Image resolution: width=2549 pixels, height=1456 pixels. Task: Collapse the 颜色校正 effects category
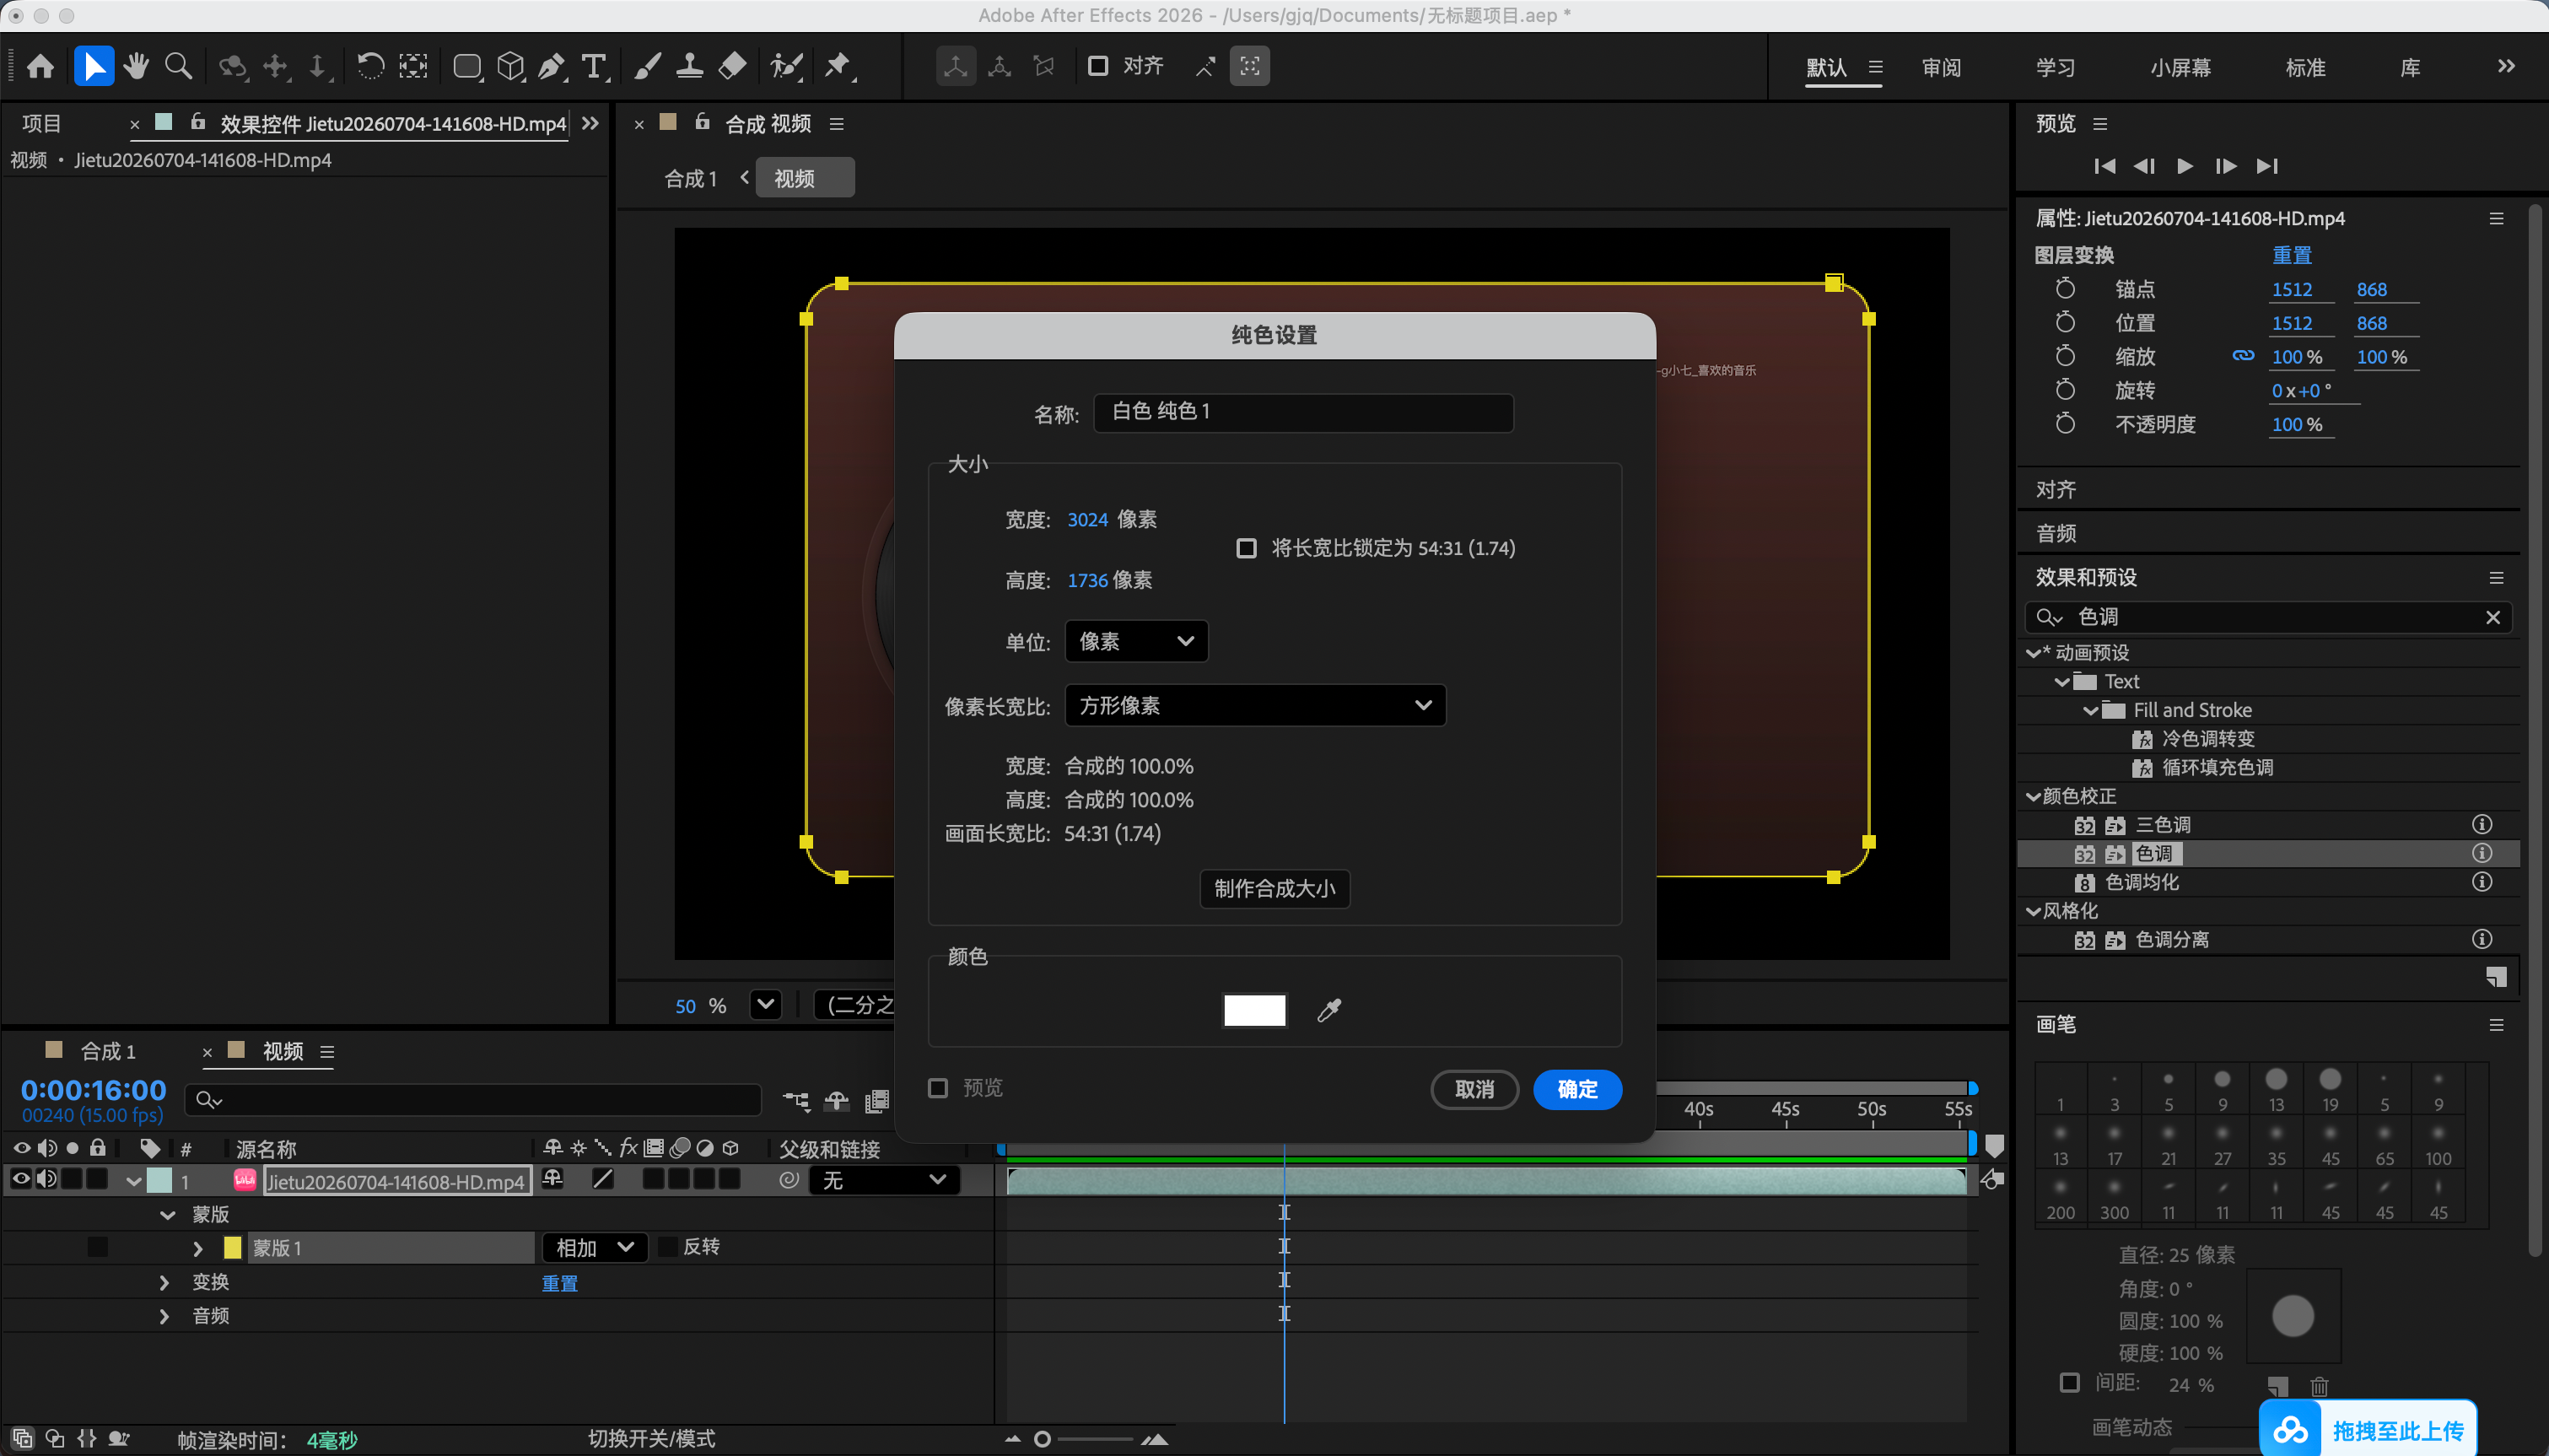(2032, 797)
